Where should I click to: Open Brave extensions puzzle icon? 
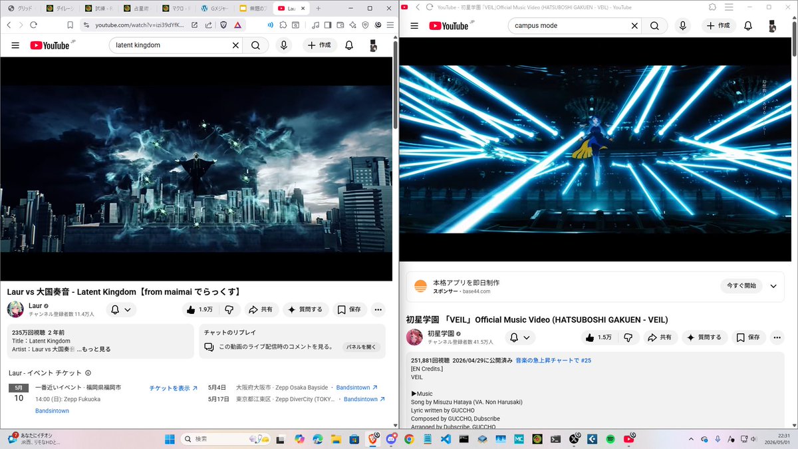pyautogui.click(x=283, y=25)
